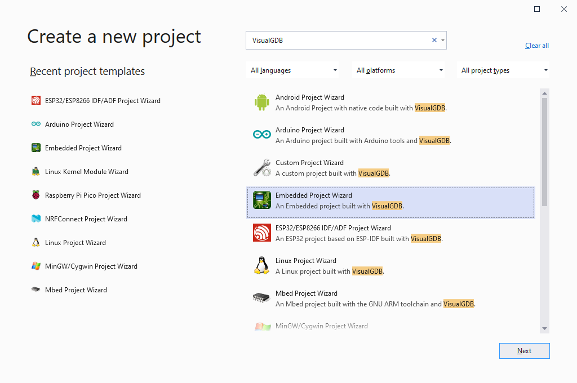Click the Tux penguin icon in results list
Viewport: 577px width, 383px height.
click(261, 265)
